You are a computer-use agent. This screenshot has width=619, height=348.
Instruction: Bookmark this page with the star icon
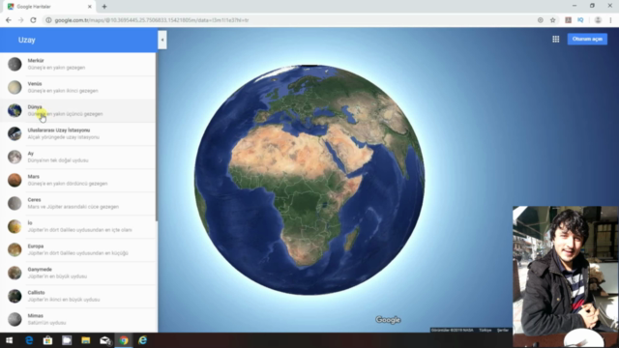click(x=552, y=20)
